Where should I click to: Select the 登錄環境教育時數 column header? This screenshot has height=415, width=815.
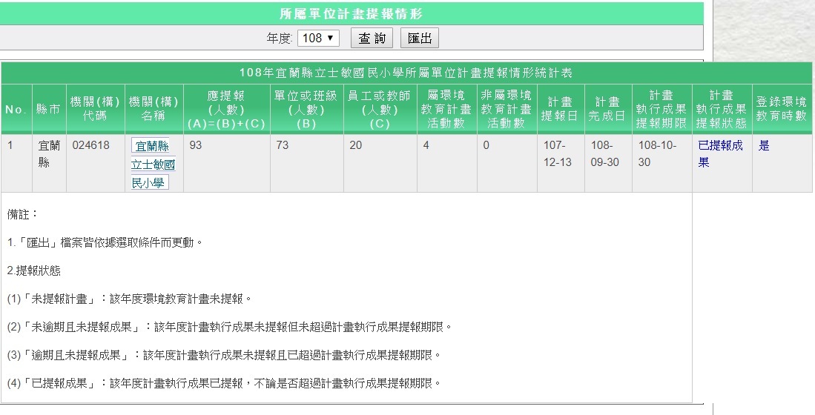[x=782, y=109]
